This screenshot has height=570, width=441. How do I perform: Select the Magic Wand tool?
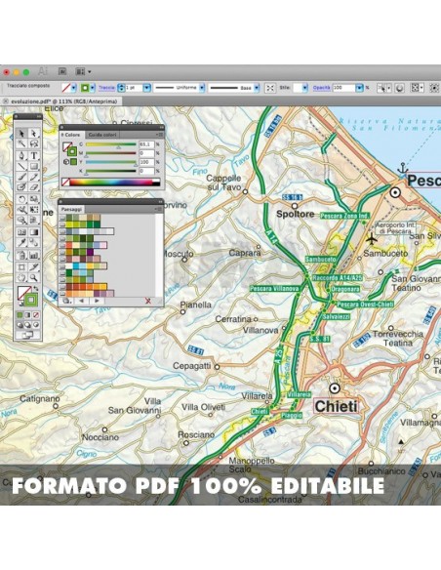21,143
